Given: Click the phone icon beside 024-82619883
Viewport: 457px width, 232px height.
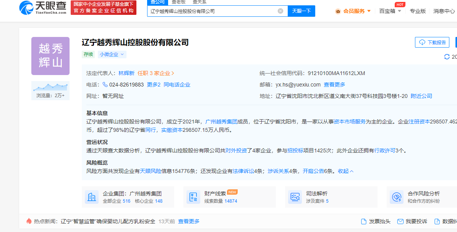Looking at the screenshot, I should [105, 85].
